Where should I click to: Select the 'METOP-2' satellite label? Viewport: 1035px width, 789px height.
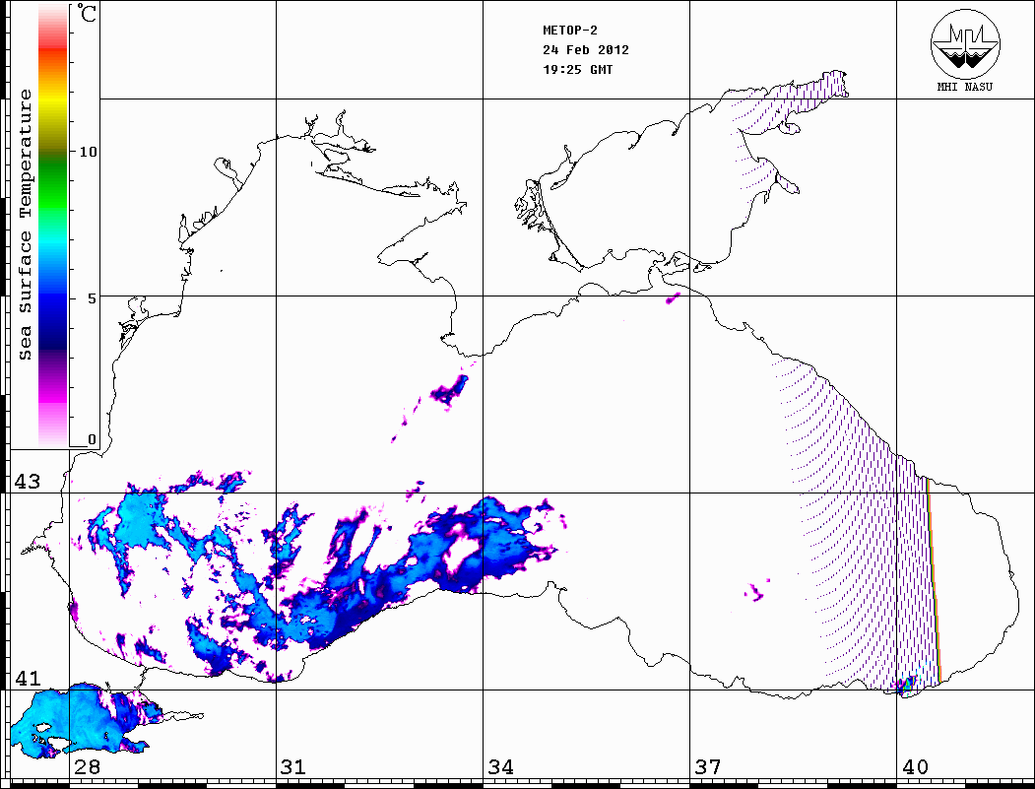(x=570, y=31)
